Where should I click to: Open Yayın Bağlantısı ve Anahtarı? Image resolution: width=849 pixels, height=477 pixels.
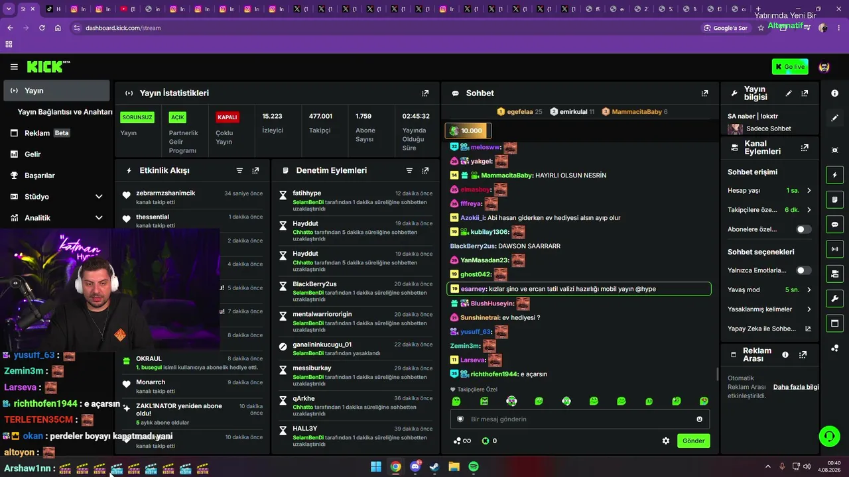65,112
